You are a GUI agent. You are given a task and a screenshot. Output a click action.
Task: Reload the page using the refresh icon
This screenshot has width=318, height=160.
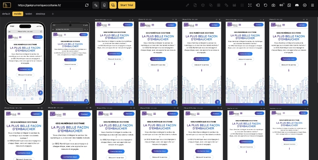(87, 5)
